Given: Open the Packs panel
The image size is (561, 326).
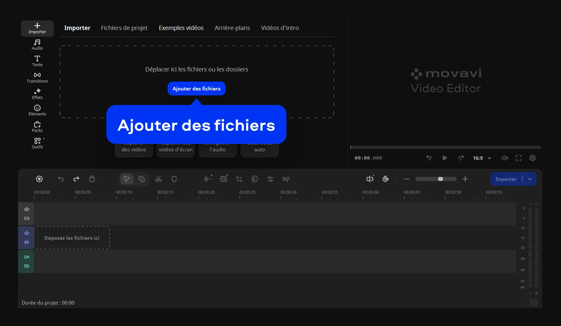Looking at the screenshot, I should tap(37, 126).
